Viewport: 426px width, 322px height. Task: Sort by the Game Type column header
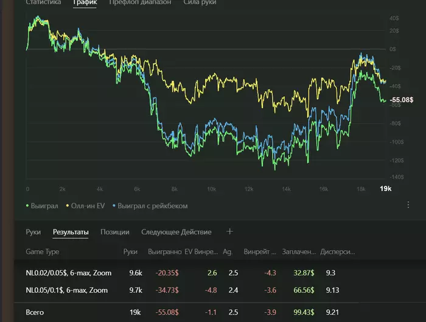pyautogui.click(x=42, y=251)
